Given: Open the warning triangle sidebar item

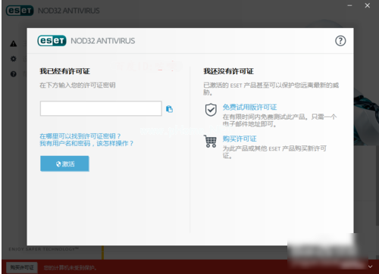Looking at the screenshot, I should click(x=14, y=44).
